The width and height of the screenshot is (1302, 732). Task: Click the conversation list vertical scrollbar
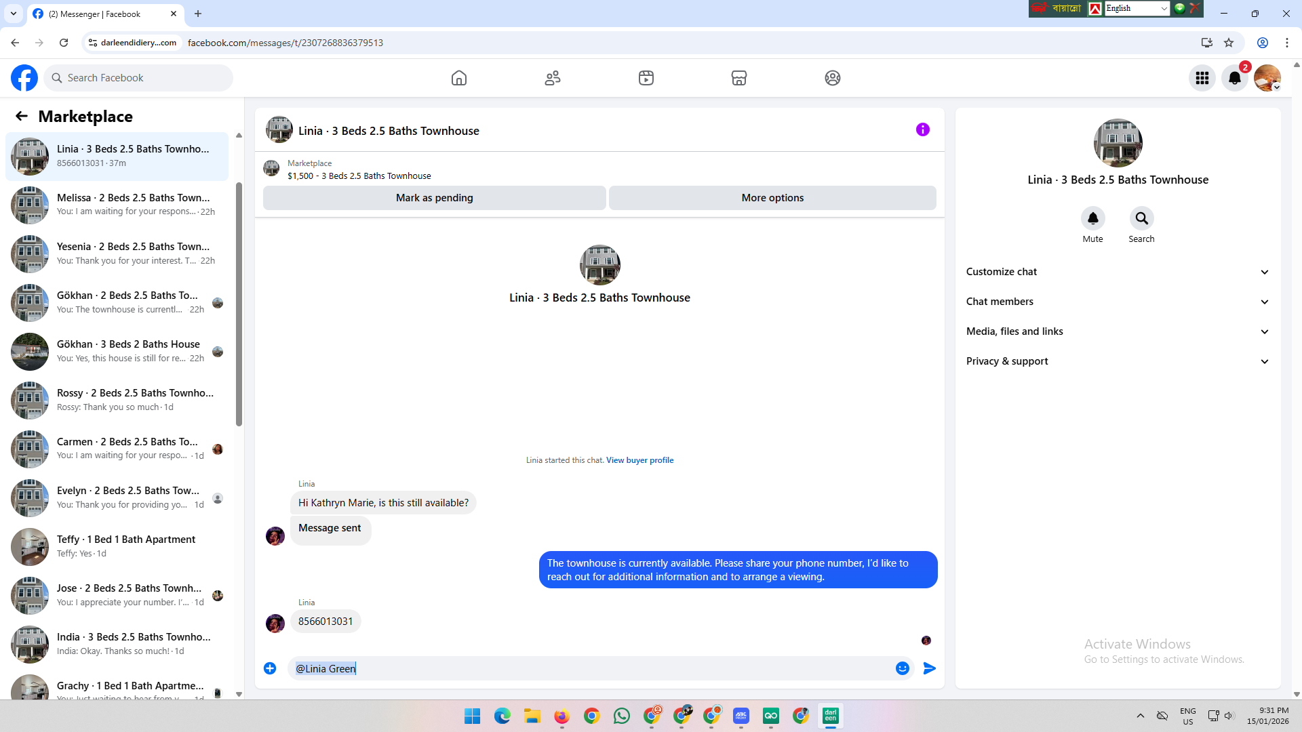pyautogui.click(x=239, y=305)
